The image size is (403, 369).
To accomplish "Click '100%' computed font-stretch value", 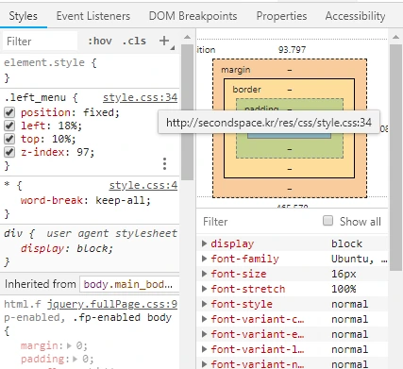I will [344, 289].
